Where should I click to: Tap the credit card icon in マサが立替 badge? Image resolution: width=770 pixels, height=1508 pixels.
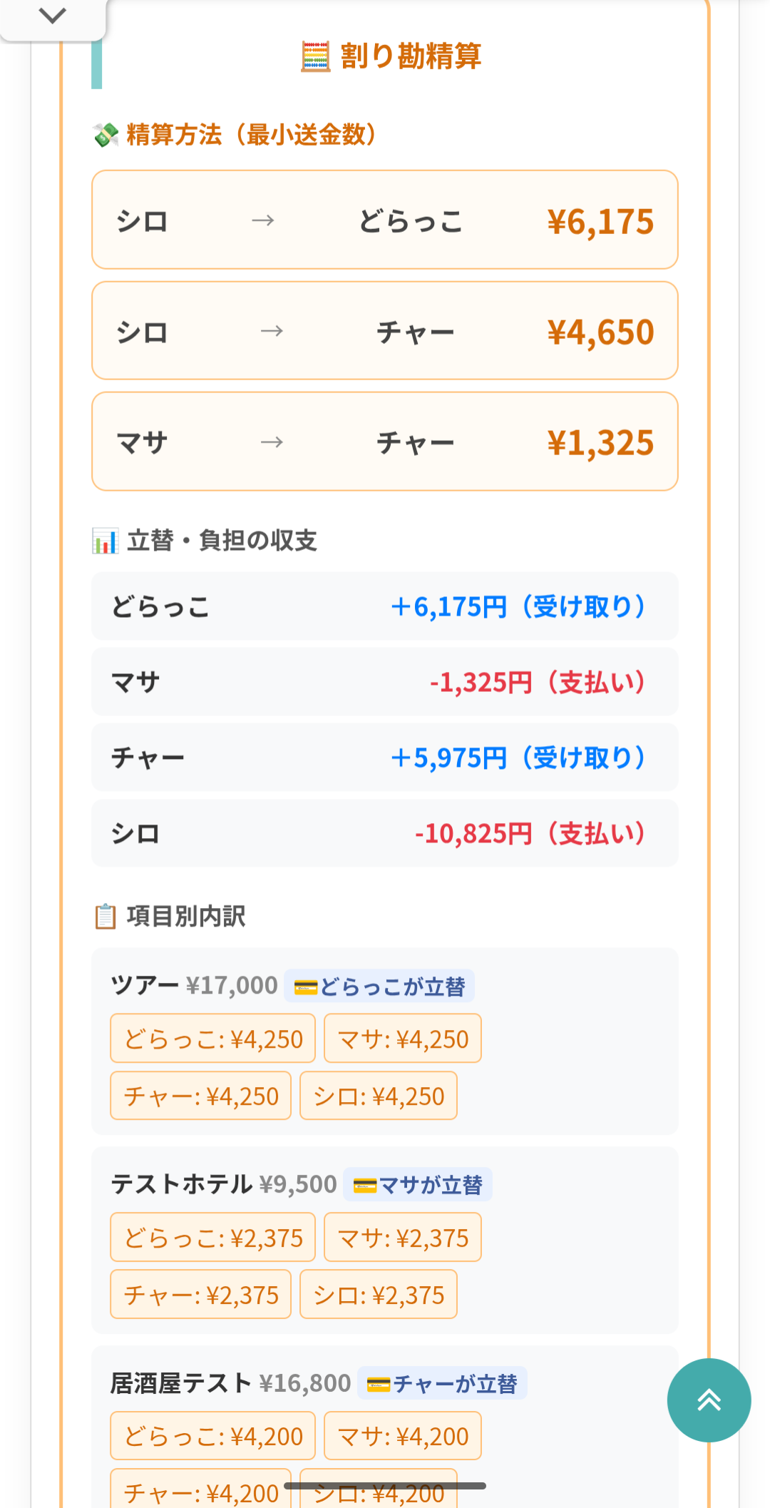tap(364, 1186)
